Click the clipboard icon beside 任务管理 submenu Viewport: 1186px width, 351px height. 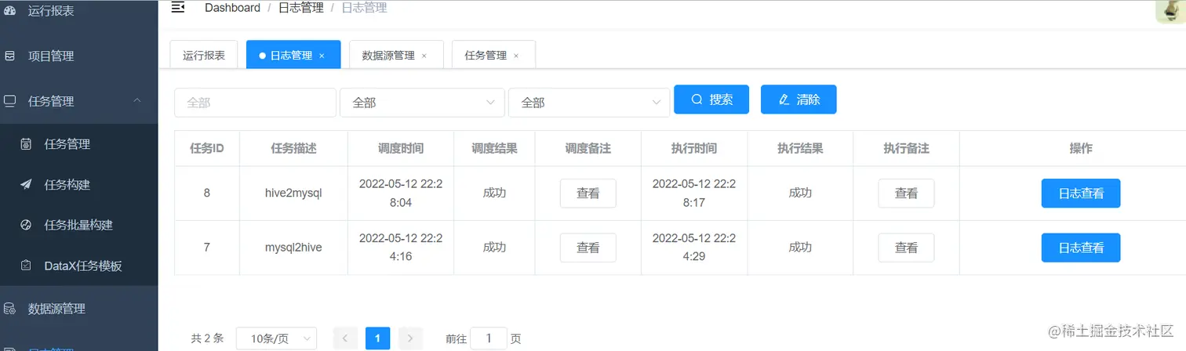tap(26, 144)
